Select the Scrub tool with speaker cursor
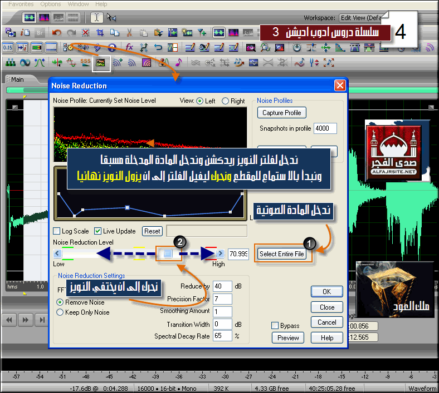The image size is (439, 393). (111, 18)
